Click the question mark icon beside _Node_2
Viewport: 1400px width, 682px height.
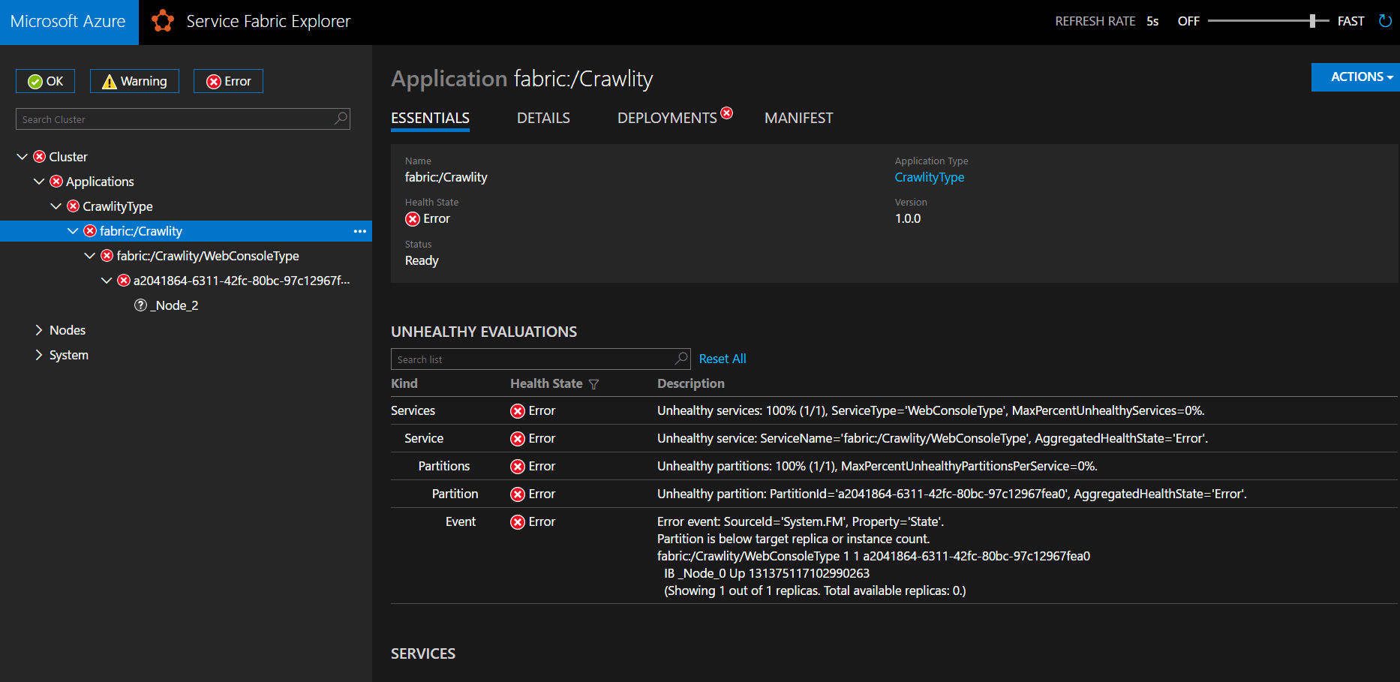[x=140, y=305]
